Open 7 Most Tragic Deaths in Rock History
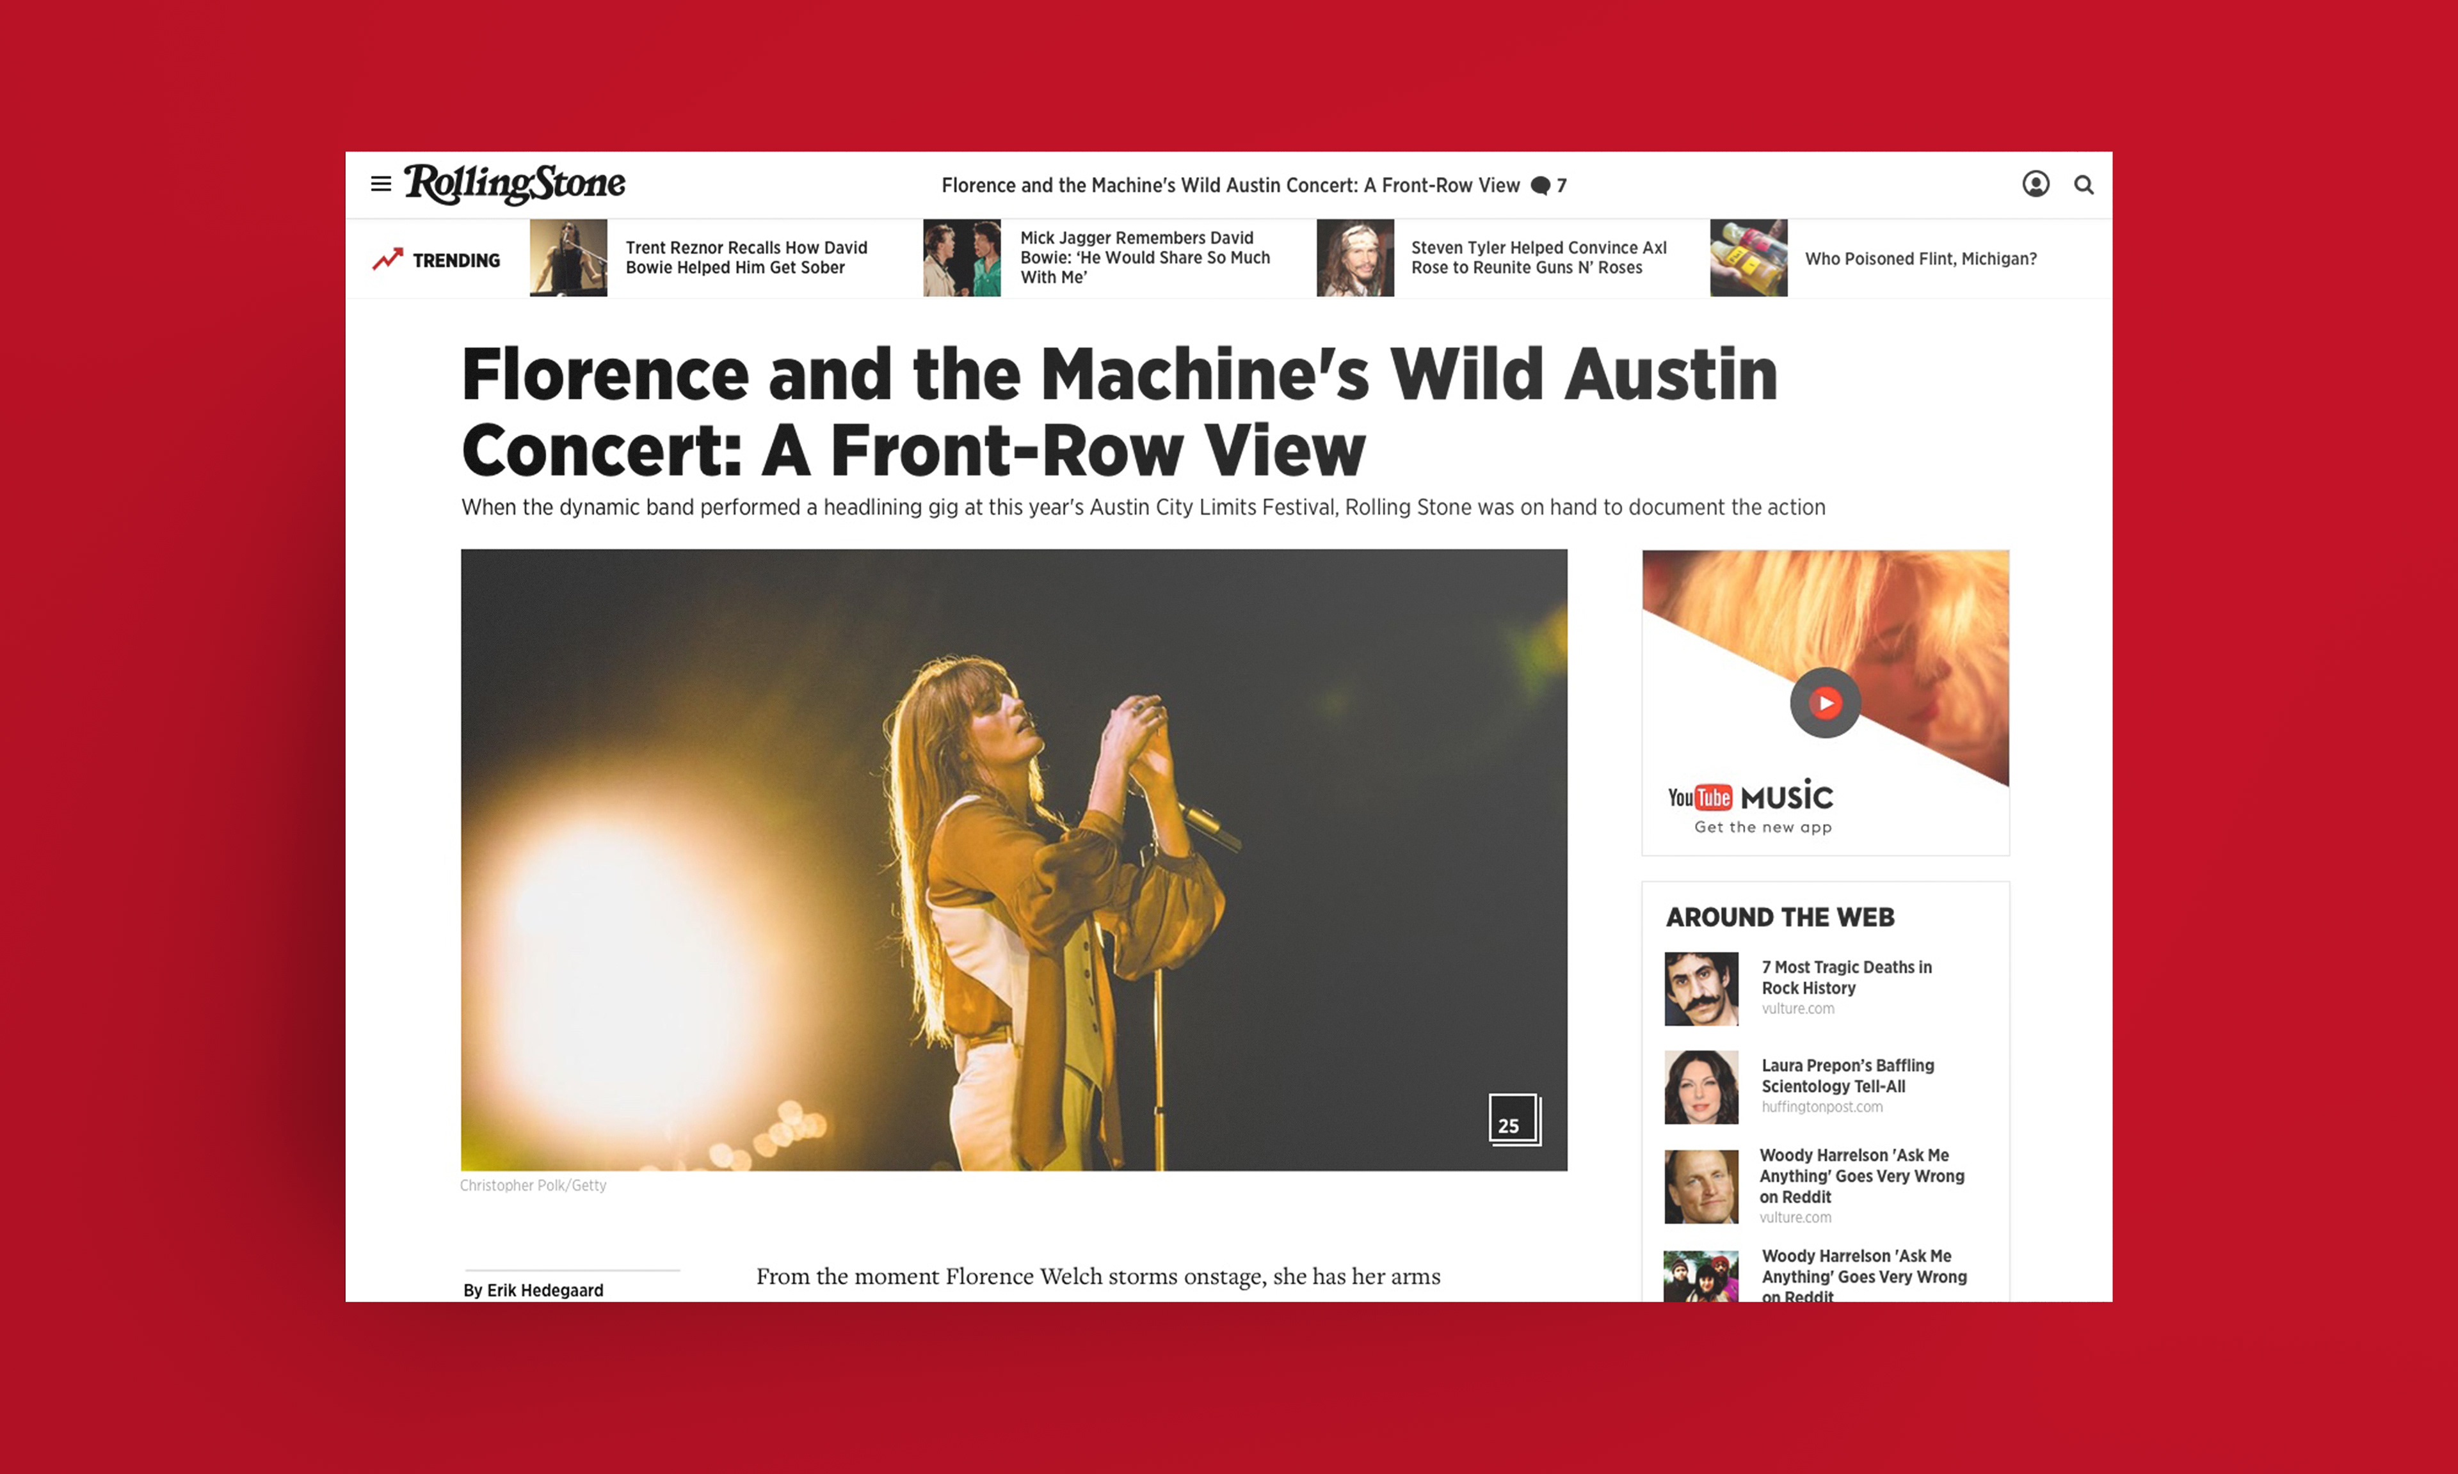Viewport: 2458px width, 1474px height. pos(1846,978)
